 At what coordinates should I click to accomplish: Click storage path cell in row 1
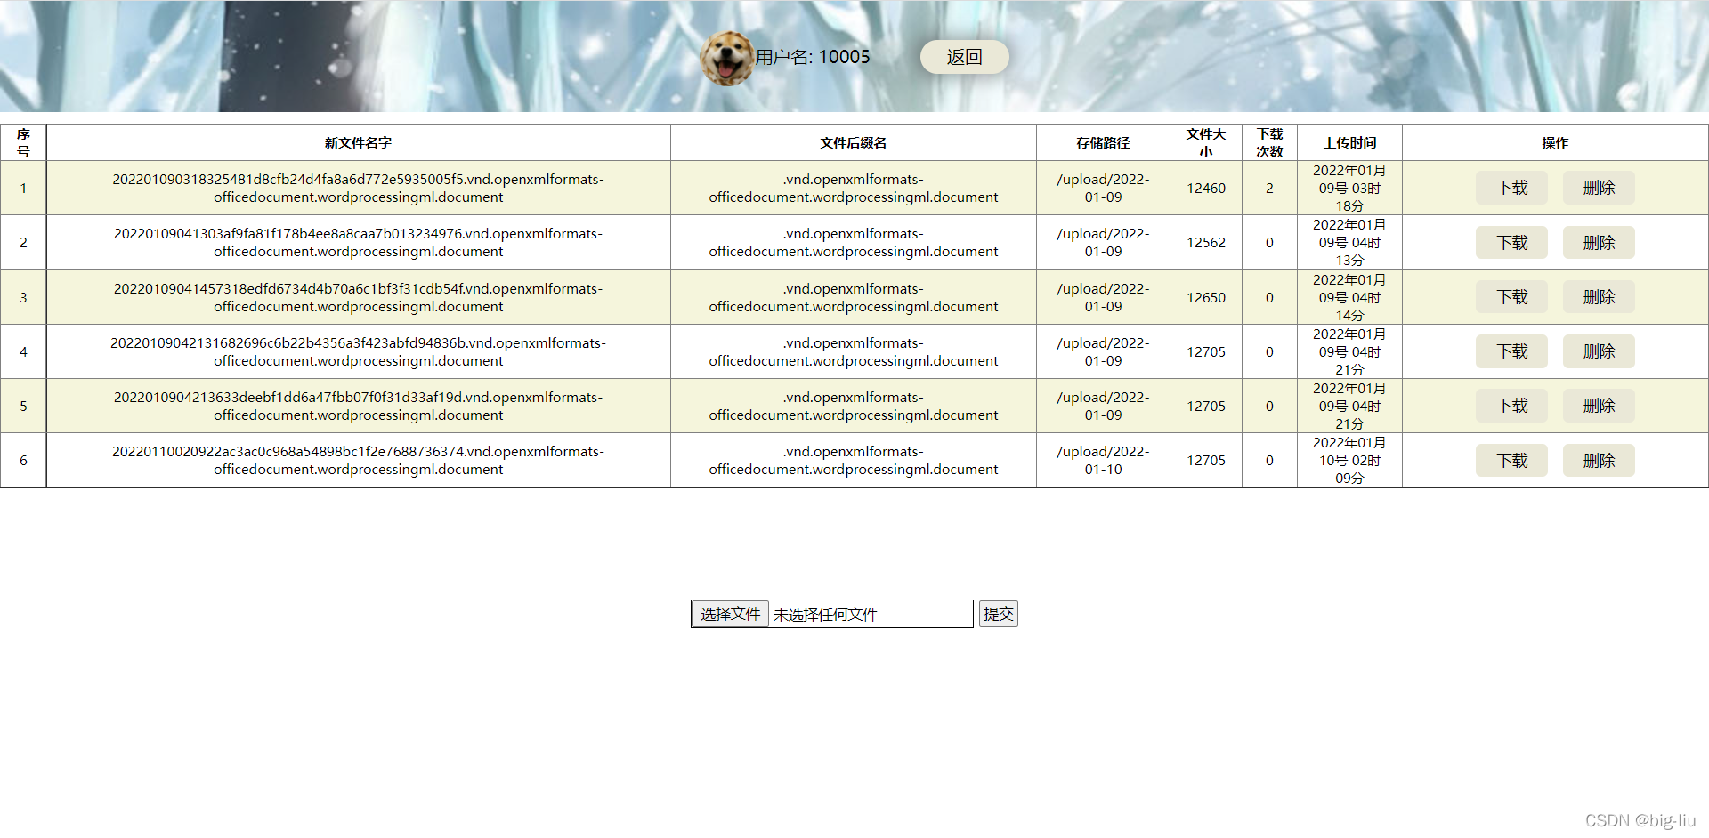click(x=1103, y=188)
